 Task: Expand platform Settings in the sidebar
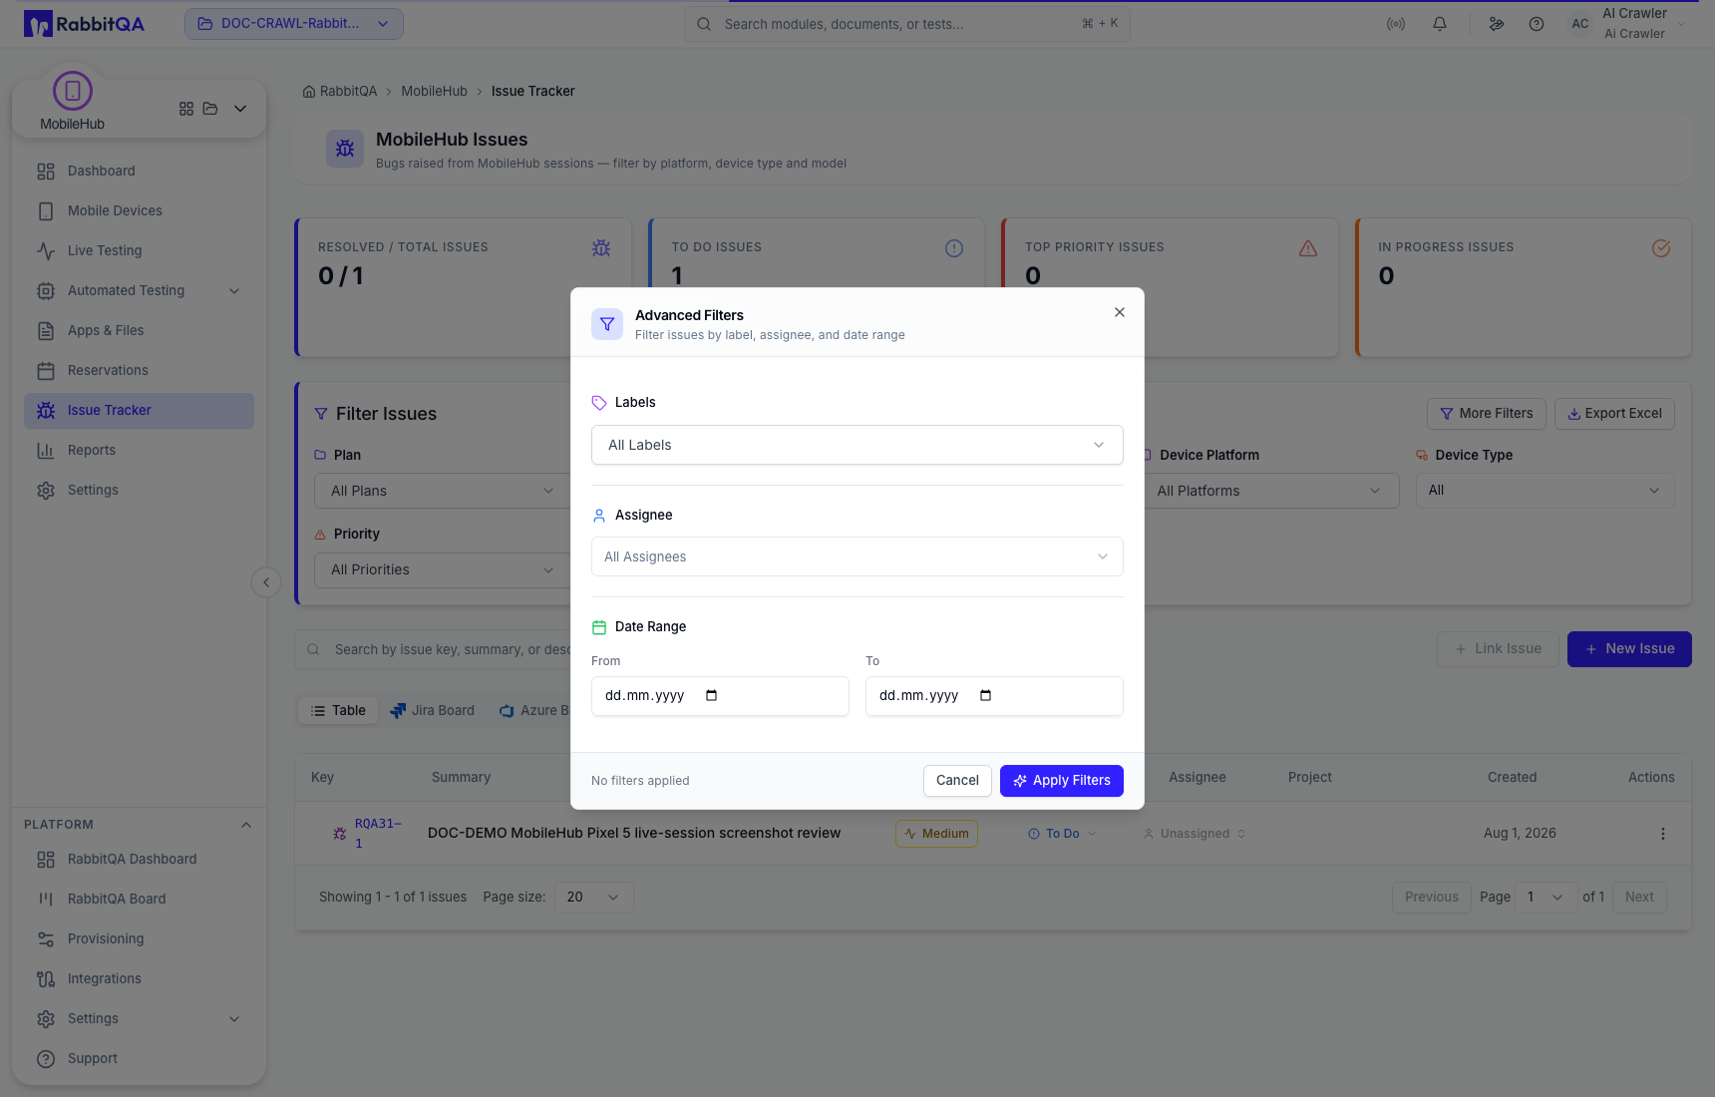(139, 1018)
